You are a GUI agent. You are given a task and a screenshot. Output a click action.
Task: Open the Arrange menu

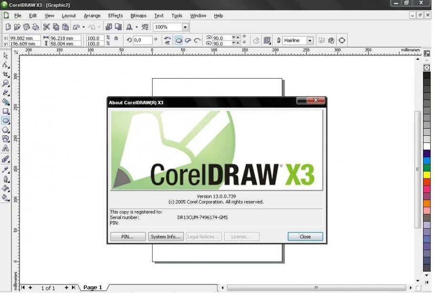[x=92, y=16]
